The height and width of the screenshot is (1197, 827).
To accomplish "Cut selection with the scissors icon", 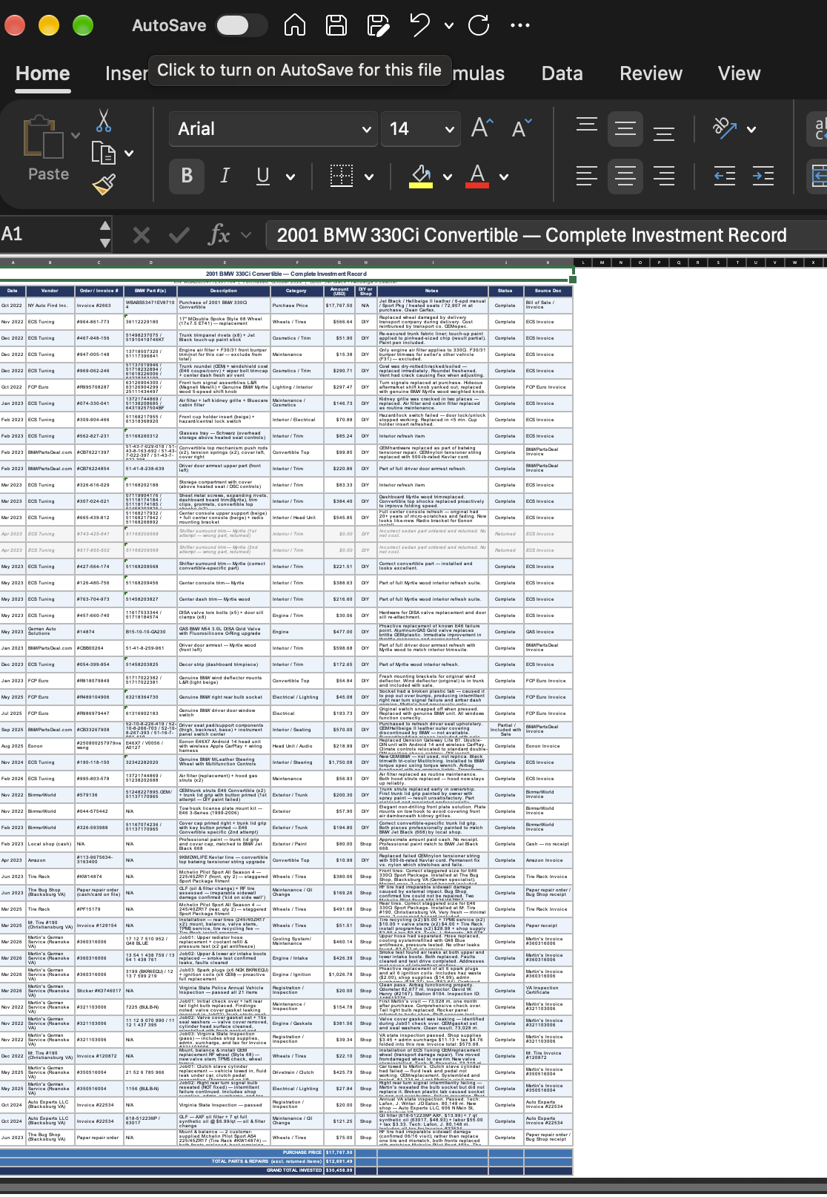I will (104, 120).
